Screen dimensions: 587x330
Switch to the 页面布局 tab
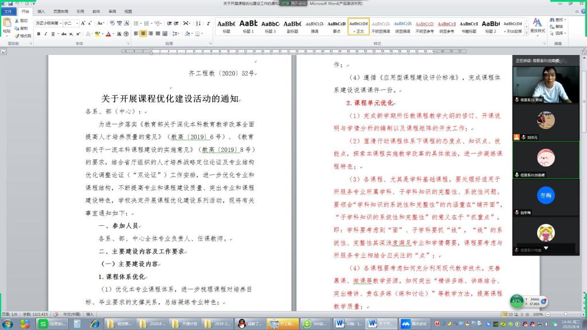[x=60, y=11]
